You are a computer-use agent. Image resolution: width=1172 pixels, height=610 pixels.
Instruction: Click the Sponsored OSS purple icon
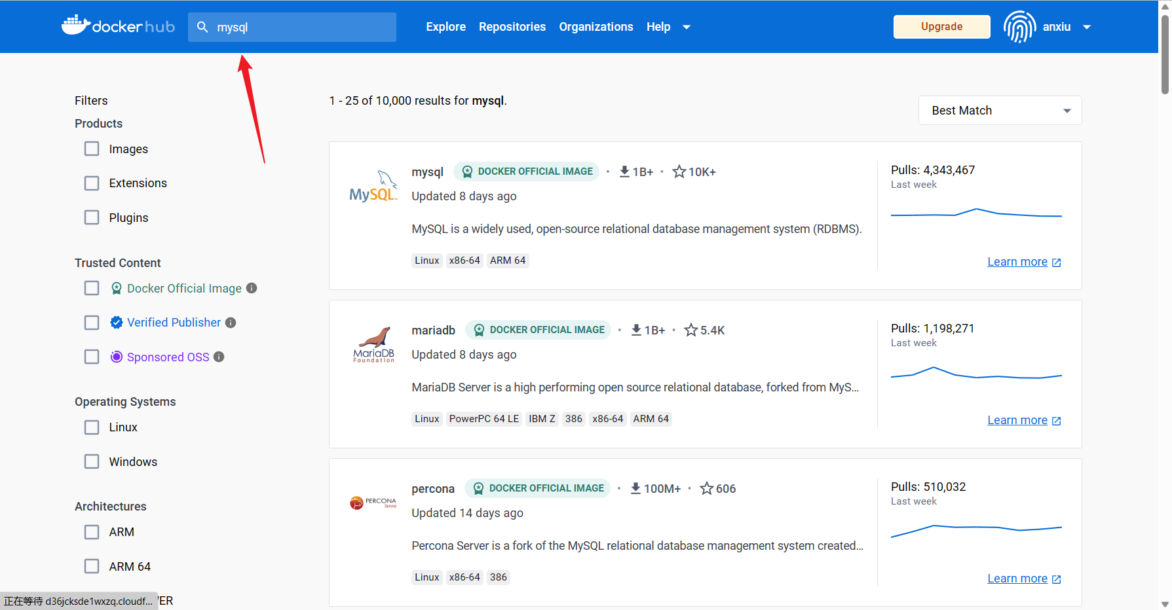click(x=117, y=357)
